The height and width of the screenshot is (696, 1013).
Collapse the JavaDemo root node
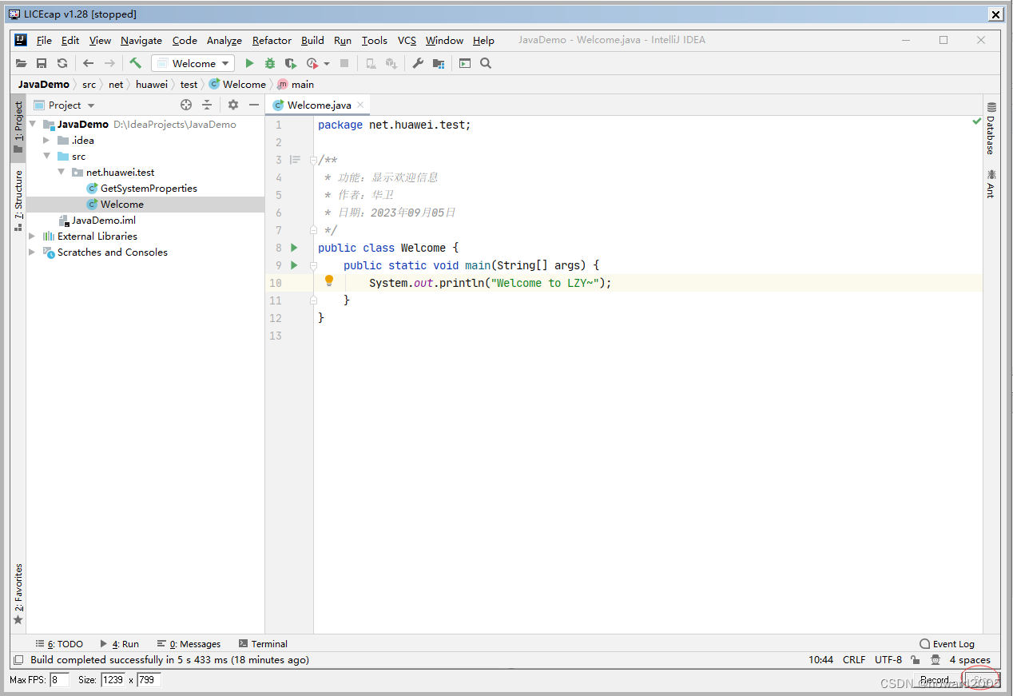[33, 124]
